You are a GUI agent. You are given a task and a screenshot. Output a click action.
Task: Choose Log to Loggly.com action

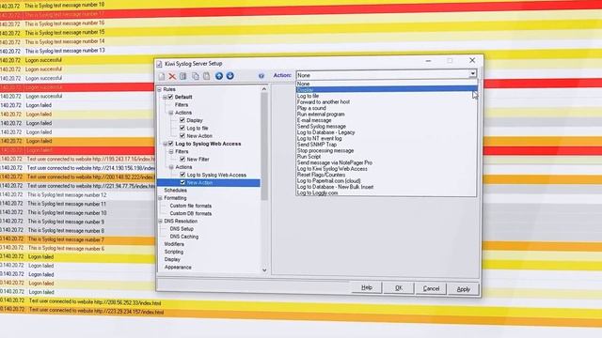point(387,192)
